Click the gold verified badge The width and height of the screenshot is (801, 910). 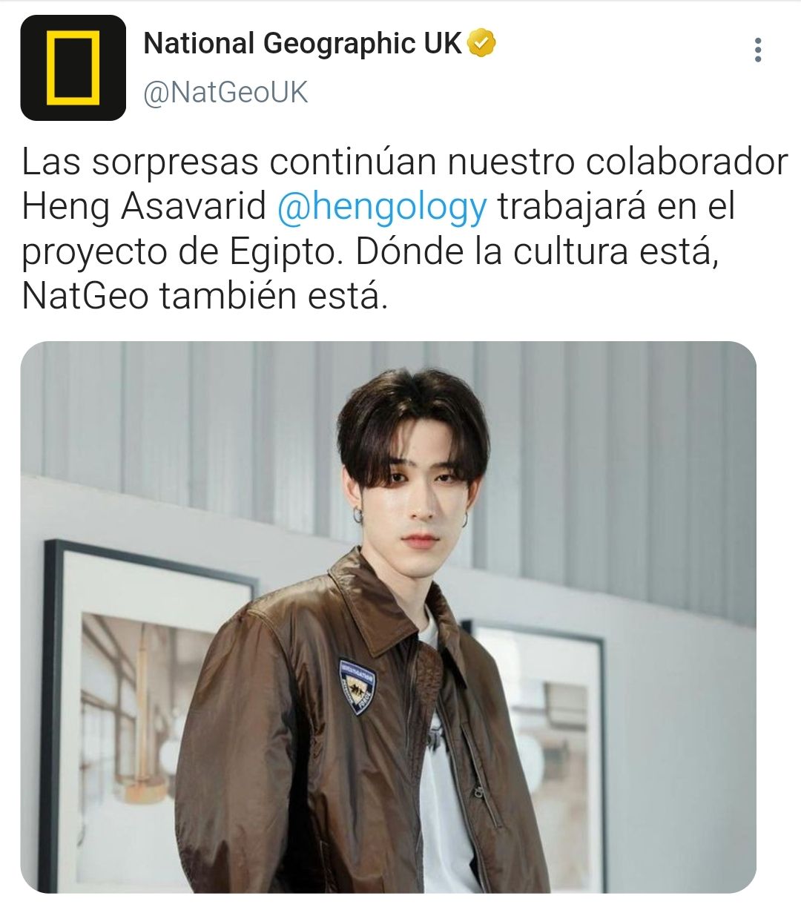(x=482, y=44)
